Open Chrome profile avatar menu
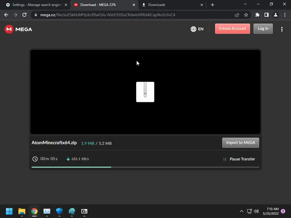 [x=276, y=15]
